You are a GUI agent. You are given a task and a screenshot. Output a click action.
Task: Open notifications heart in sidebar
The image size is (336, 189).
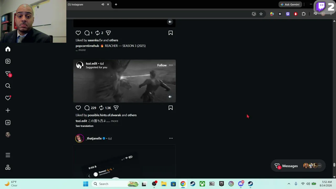pyautogui.click(x=8, y=98)
